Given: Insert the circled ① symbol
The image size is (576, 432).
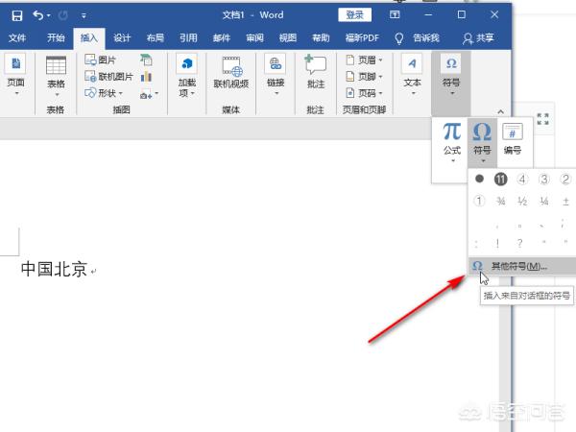Looking at the screenshot, I should pos(479,201).
